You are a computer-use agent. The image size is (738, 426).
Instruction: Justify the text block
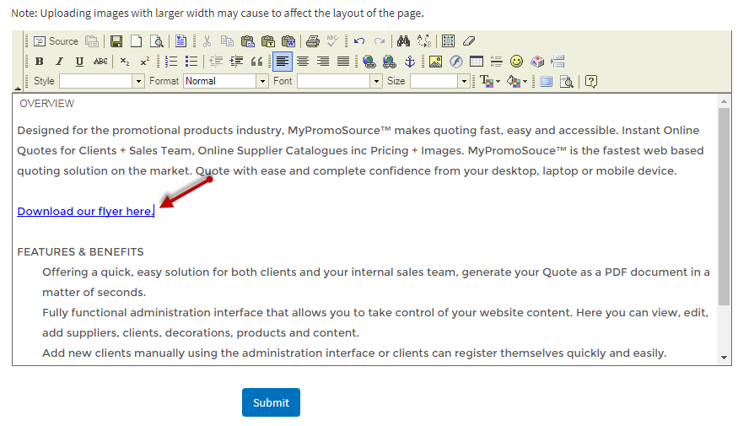coord(343,62)
